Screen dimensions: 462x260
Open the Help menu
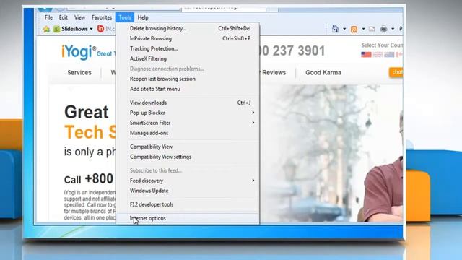point(143,17)
